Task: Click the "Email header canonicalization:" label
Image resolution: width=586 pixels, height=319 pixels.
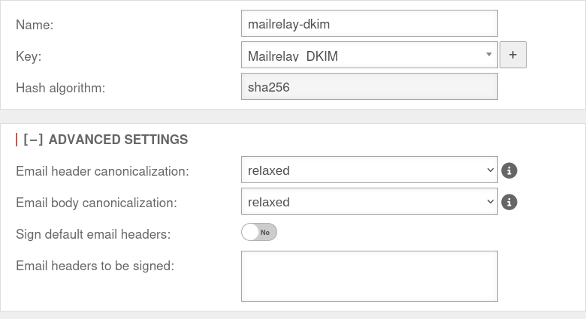Action: coord(102,171)
